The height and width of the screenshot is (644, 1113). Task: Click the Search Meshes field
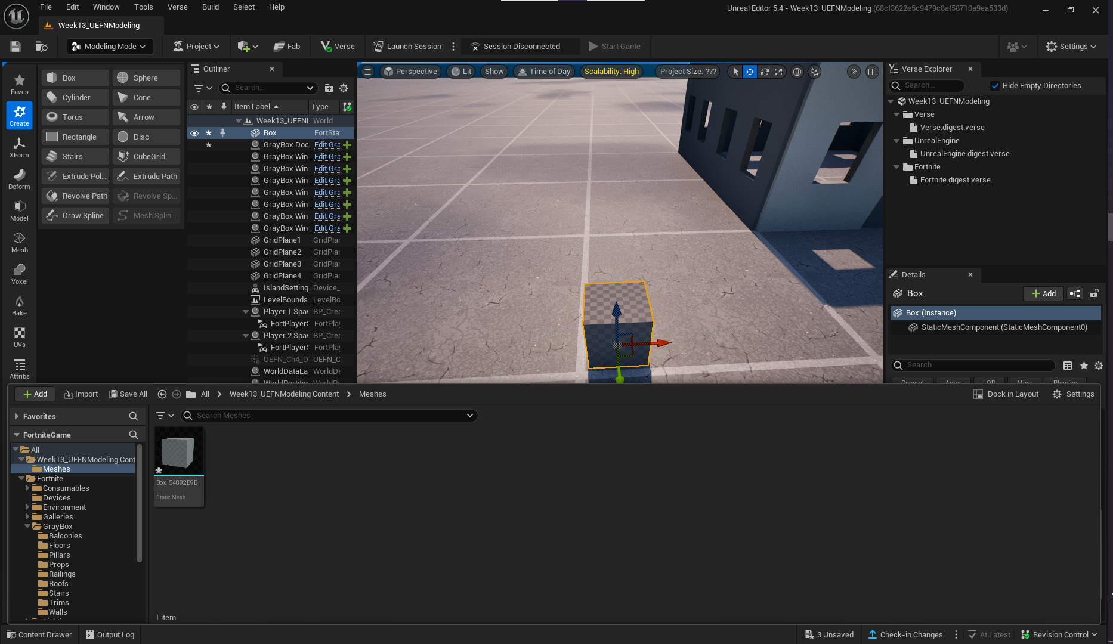(329, 416)
